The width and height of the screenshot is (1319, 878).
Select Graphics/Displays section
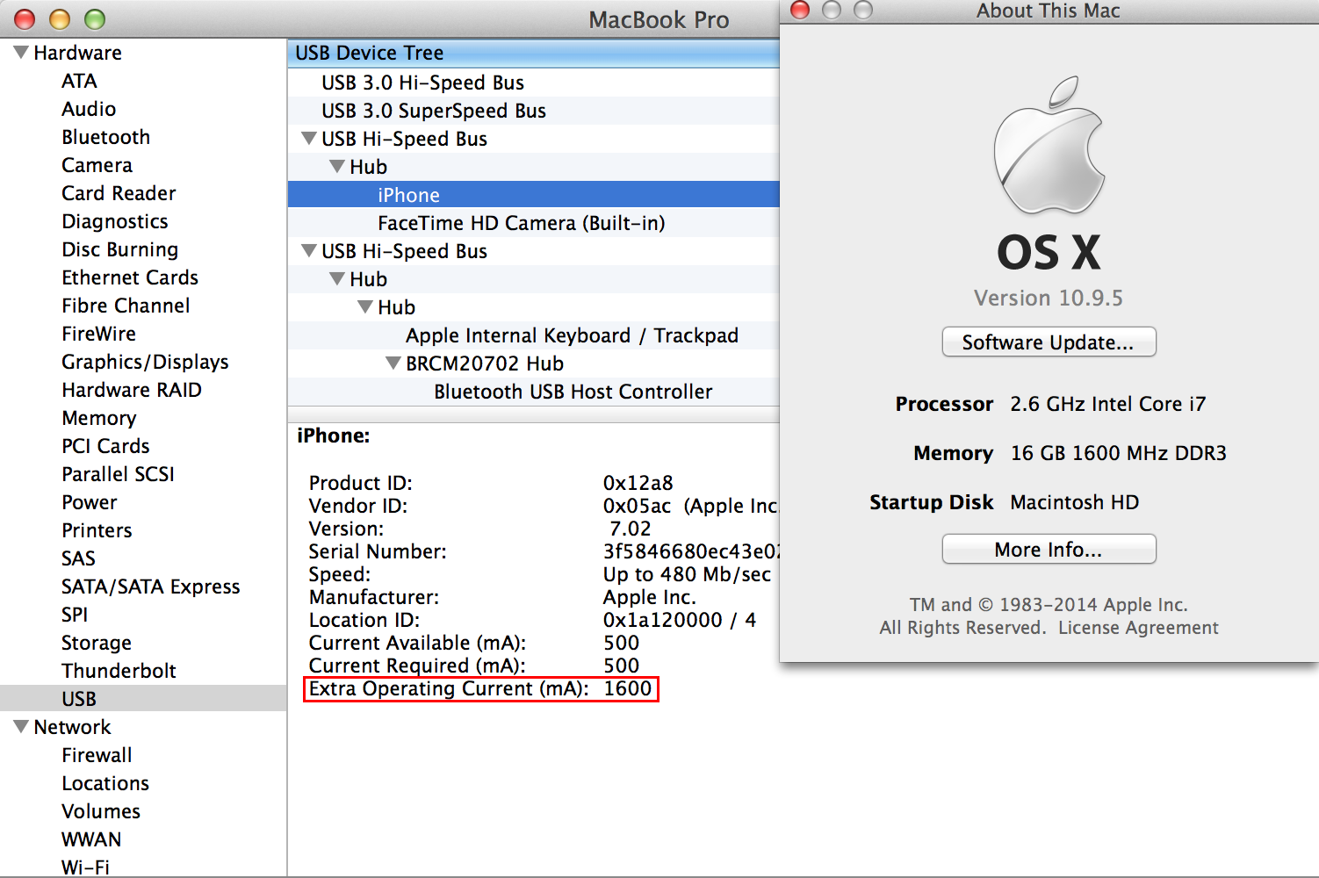tap(145, 362)
